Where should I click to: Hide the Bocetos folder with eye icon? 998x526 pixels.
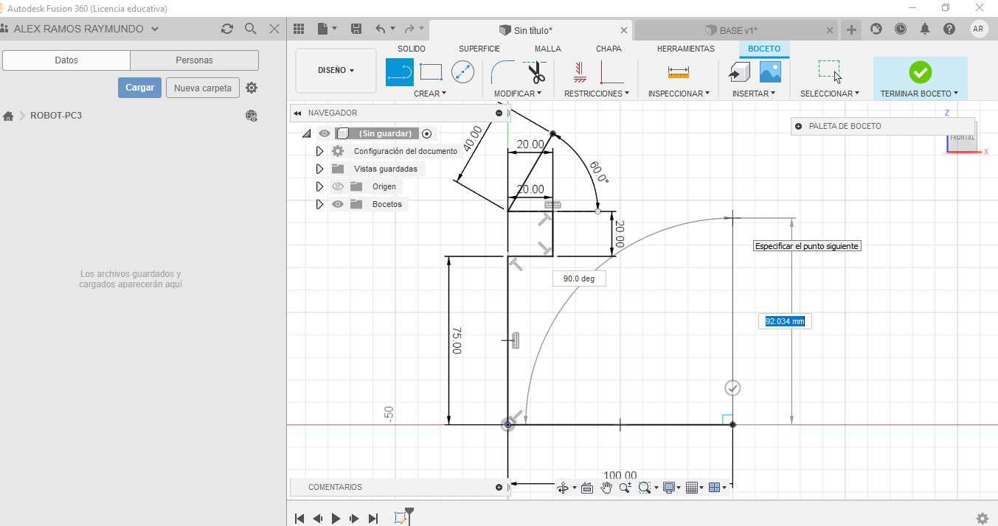click(338, 204)
